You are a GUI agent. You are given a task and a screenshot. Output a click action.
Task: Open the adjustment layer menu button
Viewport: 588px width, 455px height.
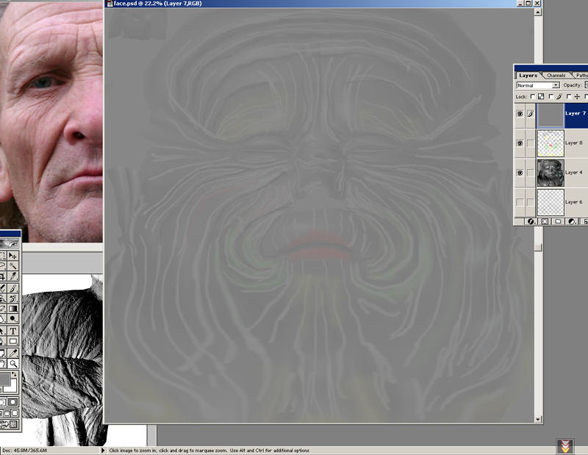[x=570, y=221]
